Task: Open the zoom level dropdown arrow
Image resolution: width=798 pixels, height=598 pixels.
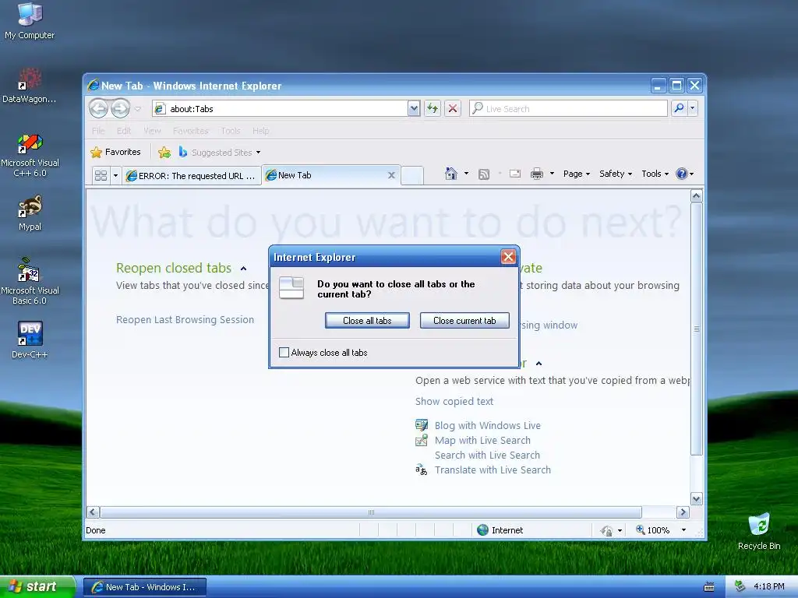Action: [683, 530]
